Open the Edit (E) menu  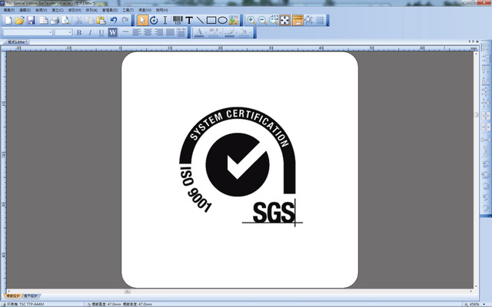point(25,10)
